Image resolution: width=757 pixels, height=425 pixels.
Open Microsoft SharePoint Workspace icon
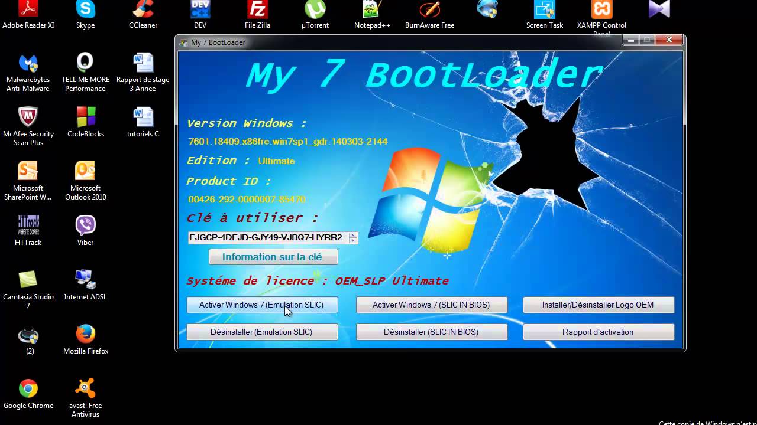[28, 181]
